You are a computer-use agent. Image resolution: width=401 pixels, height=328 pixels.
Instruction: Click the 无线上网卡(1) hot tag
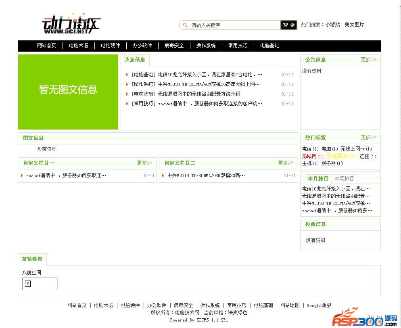point(356,149)
